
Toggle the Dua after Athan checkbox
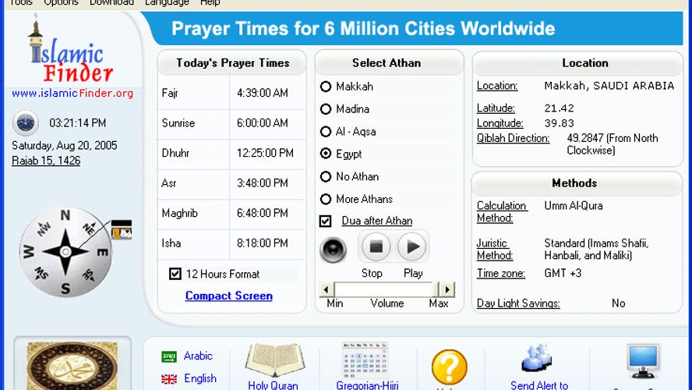point(325,221)
